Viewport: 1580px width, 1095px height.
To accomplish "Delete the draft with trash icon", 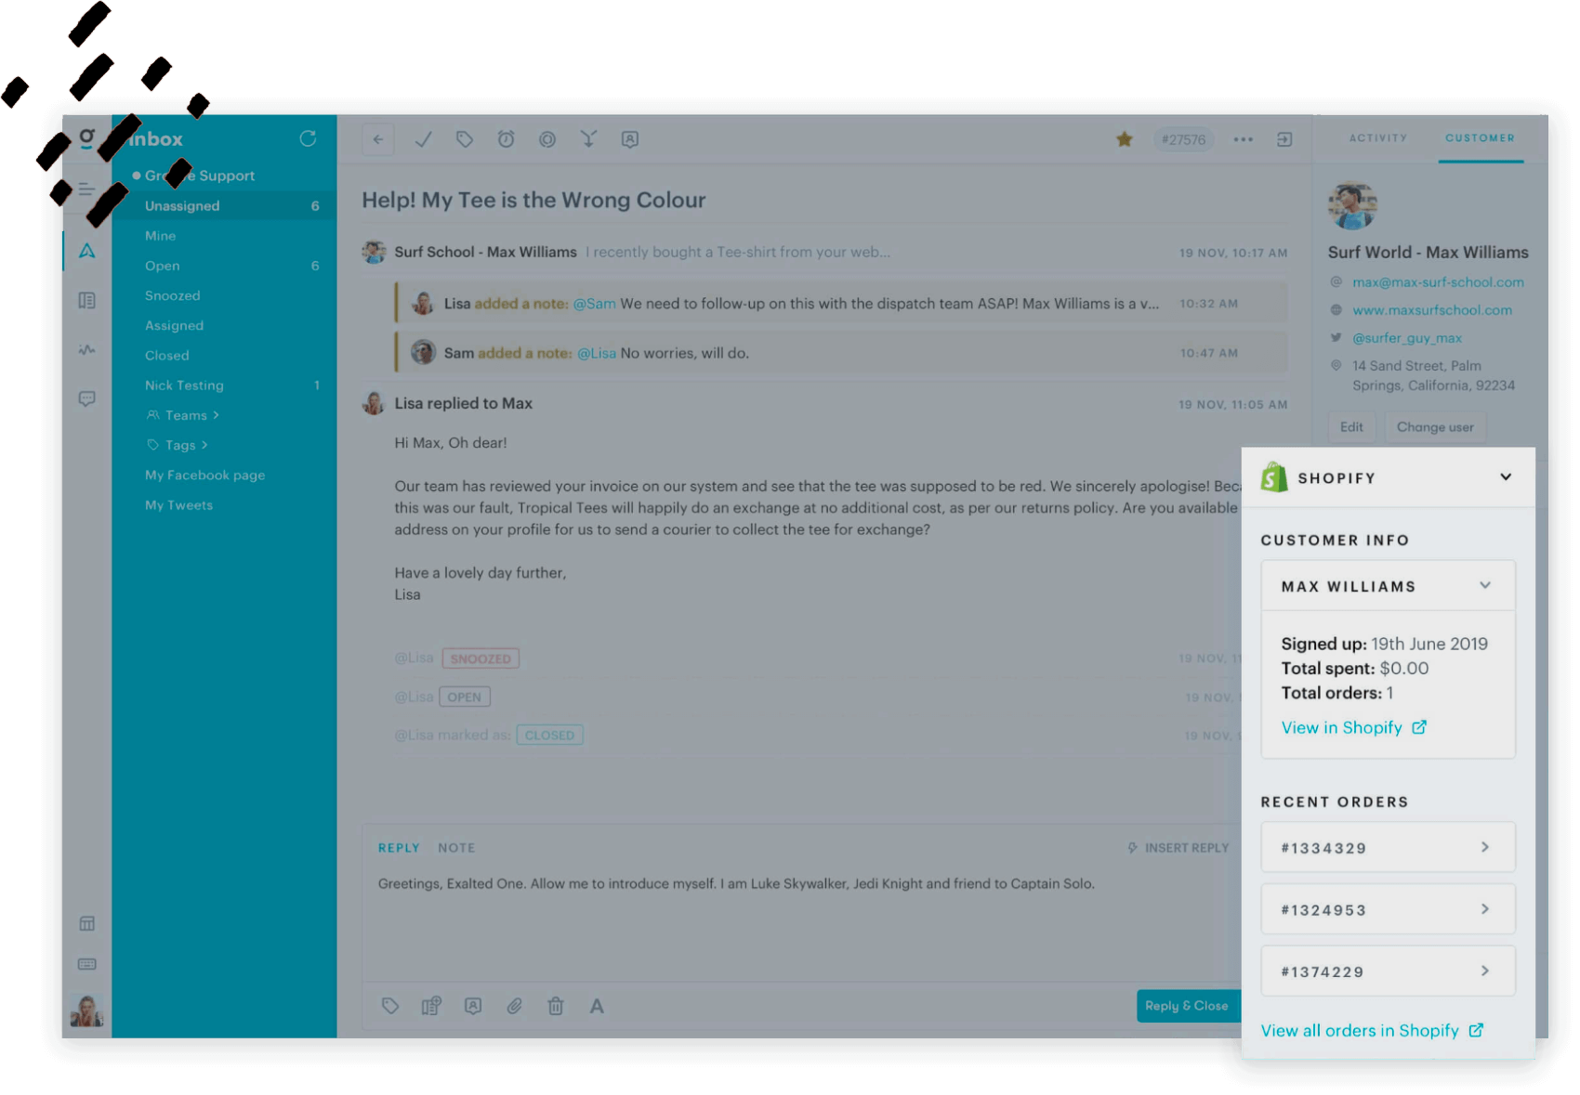I will (556, 1006).
